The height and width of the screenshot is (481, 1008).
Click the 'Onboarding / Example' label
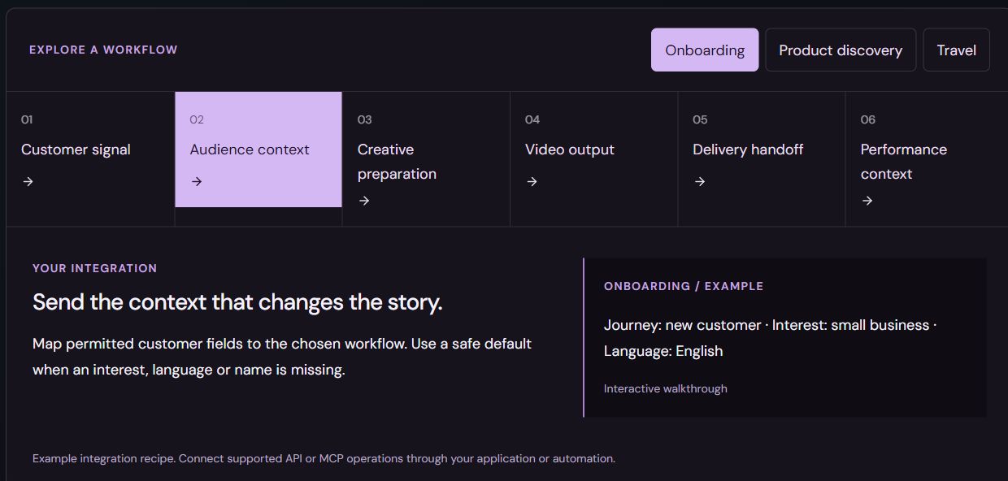coord(684,286)
